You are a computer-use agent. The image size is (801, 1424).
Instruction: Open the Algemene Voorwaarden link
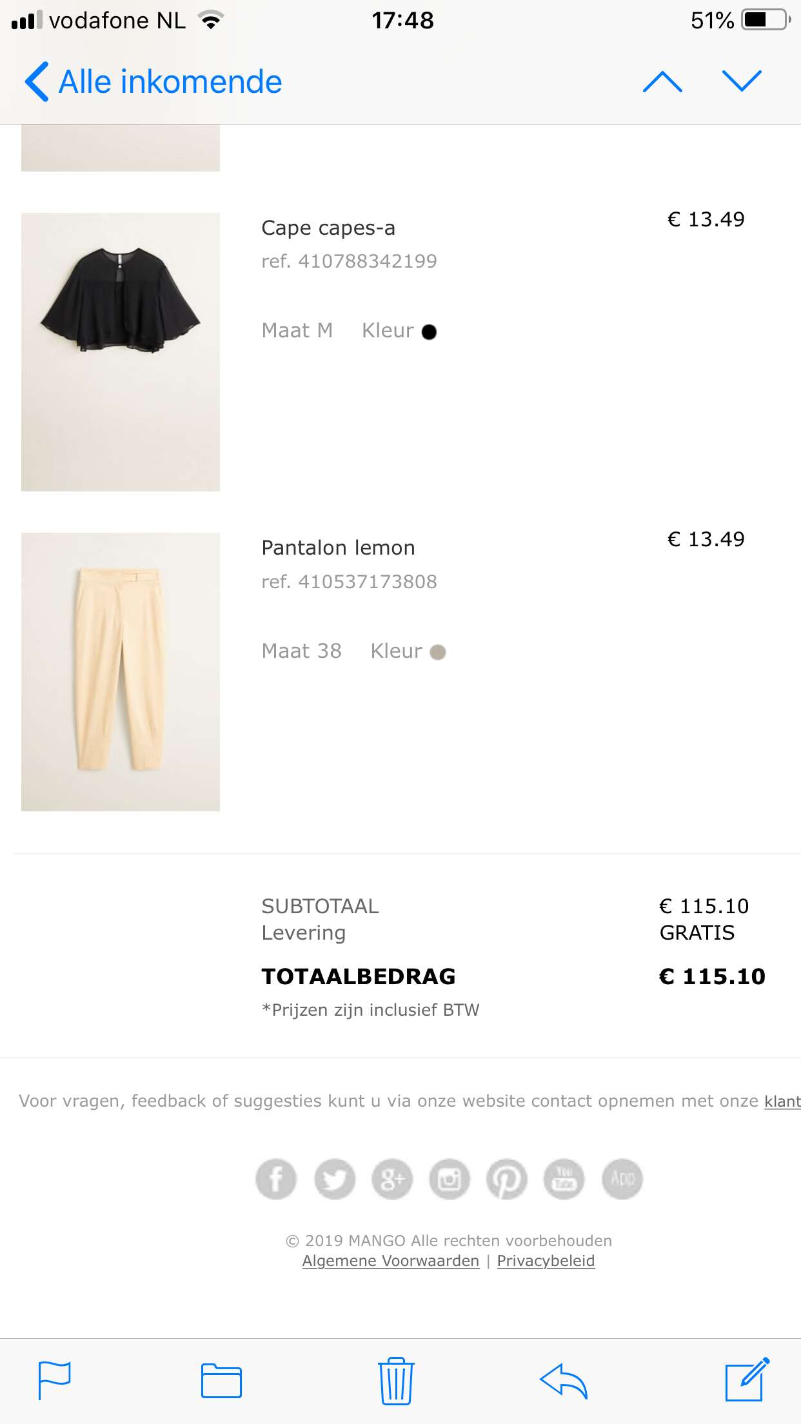[x=391, y=1261]
